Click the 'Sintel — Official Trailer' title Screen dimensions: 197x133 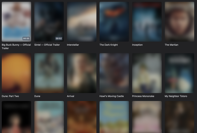47,45
